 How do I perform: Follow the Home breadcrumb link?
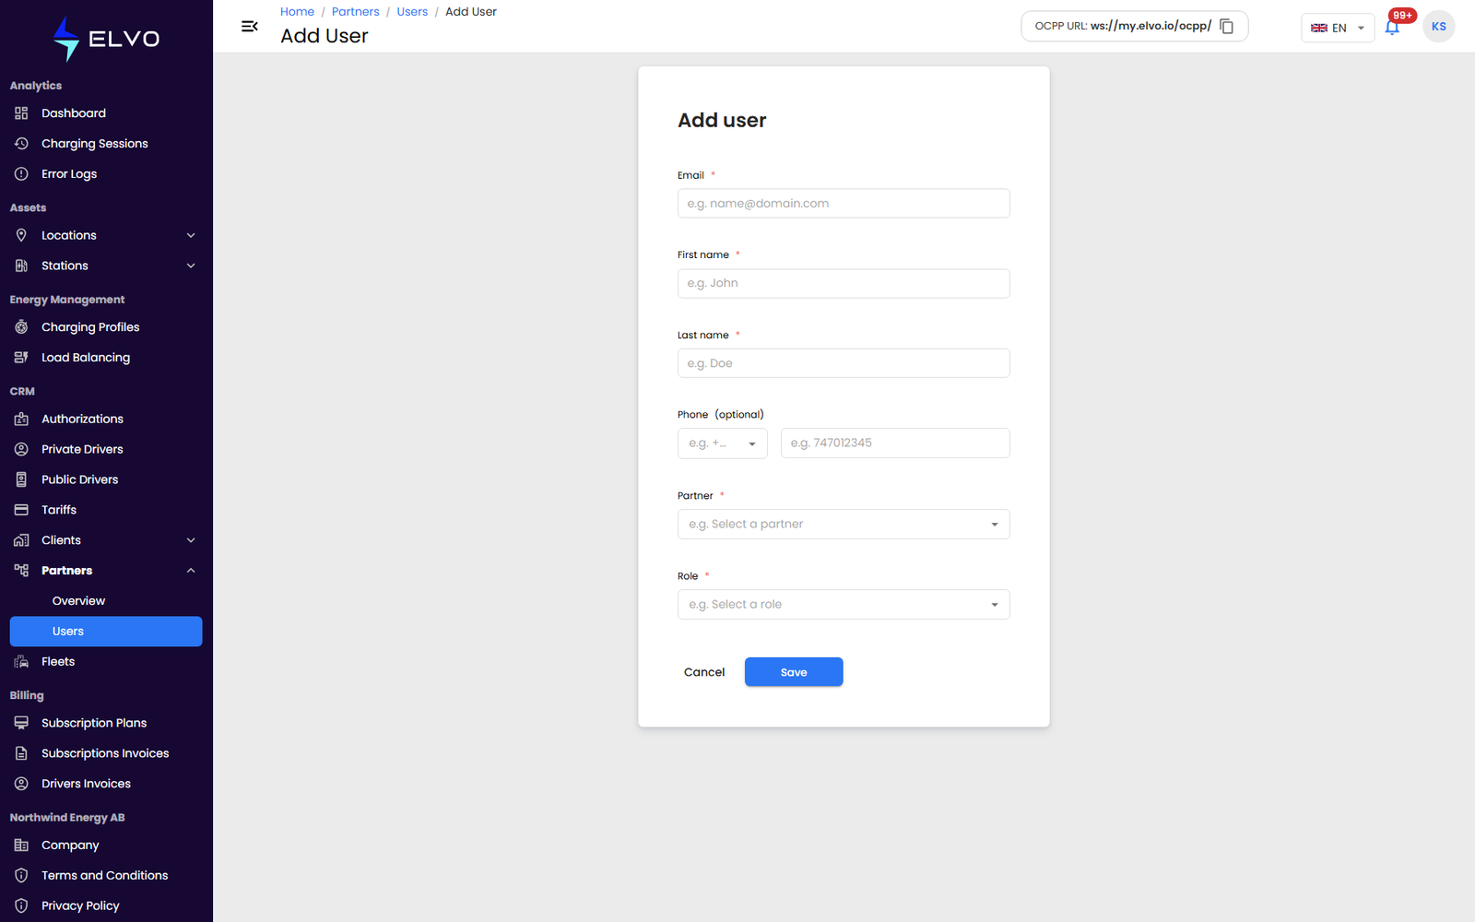297,12
